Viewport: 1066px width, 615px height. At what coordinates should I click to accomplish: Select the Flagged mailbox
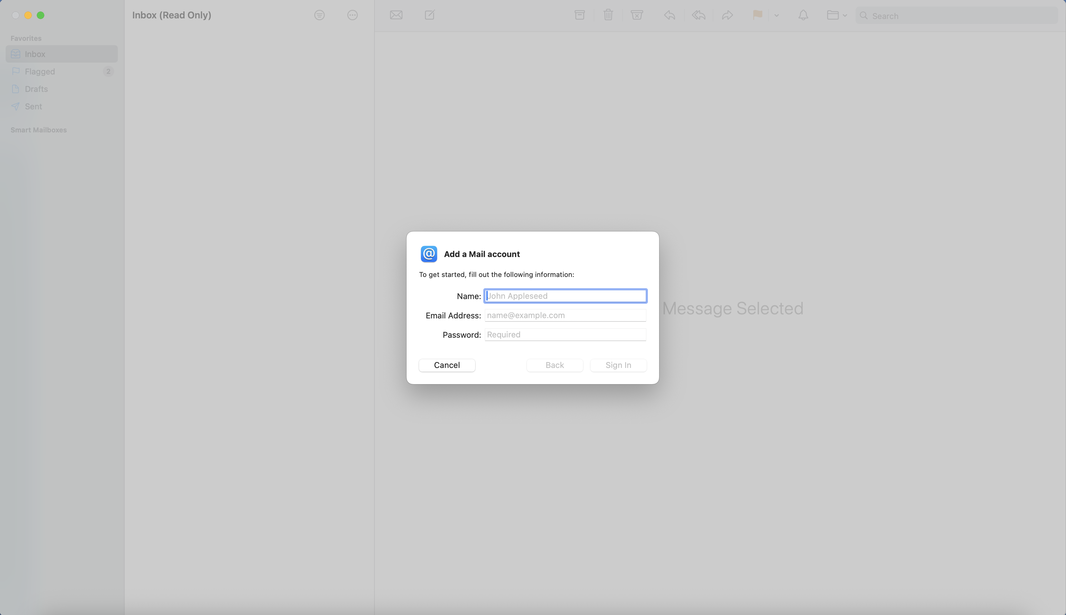tap(62, 71)
